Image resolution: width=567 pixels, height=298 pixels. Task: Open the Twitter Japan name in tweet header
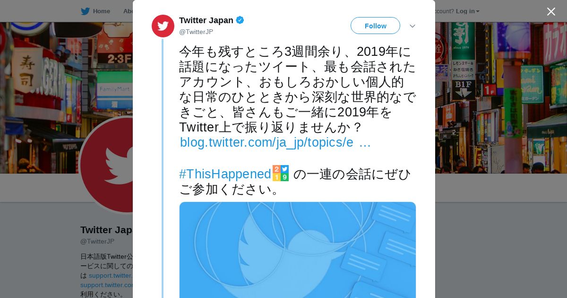(206, 20)
